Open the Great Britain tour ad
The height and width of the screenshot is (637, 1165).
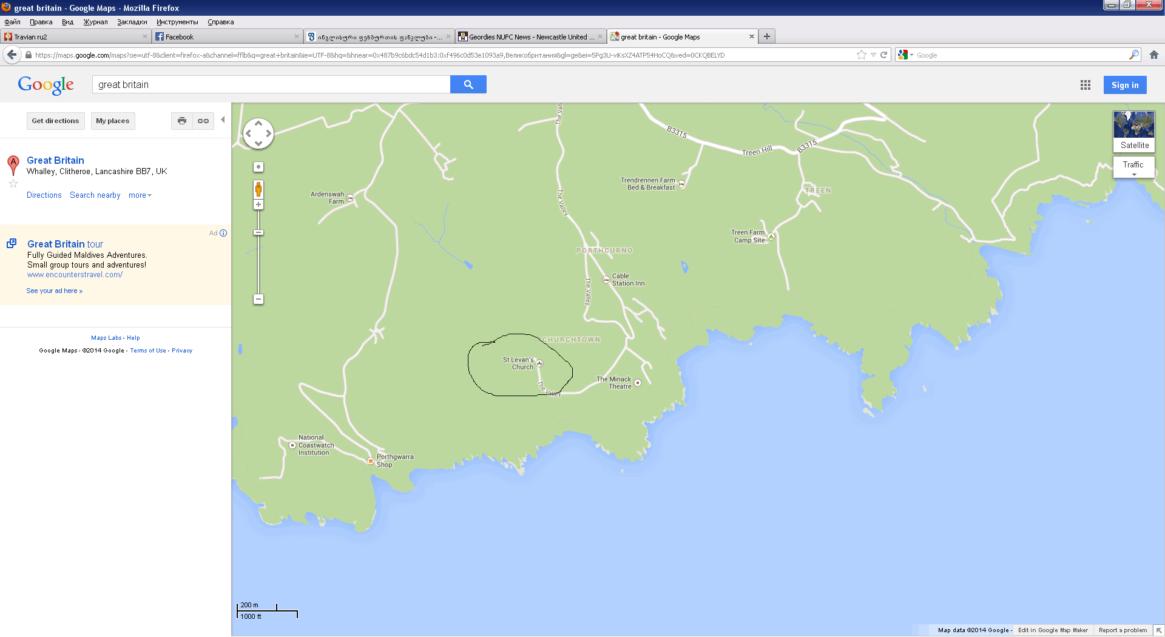65,244
